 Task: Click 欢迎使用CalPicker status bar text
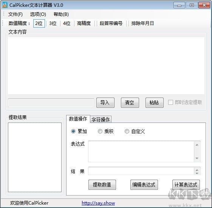pos(29,203)
